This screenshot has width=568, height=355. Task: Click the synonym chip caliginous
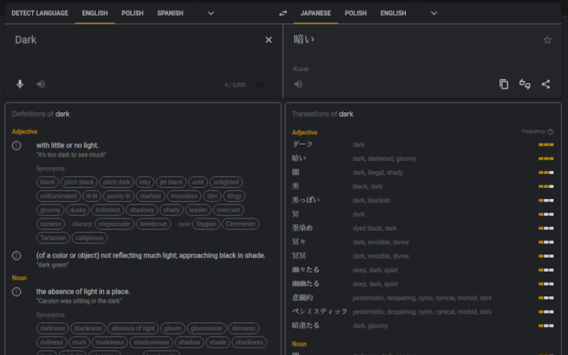pyautogui.click(x=89, y=238)
